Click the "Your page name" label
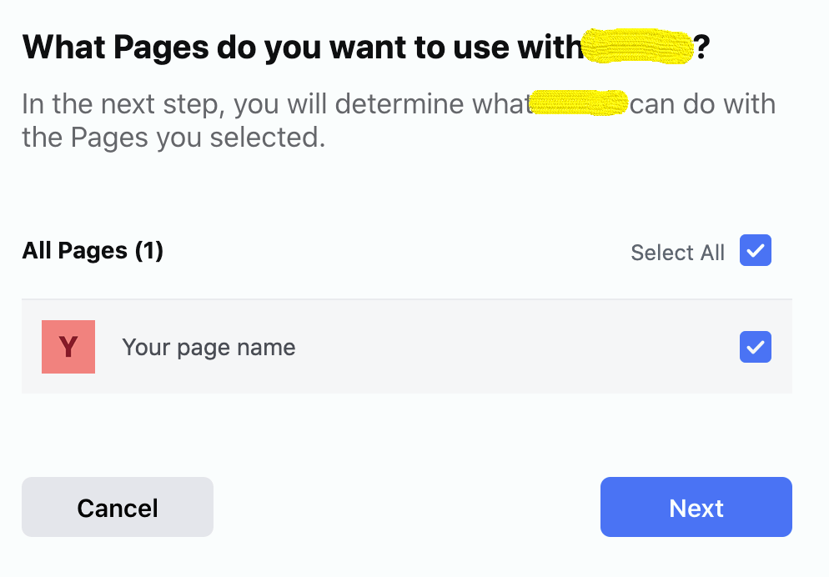The width and height of the screenshot is (829, 577). click(209, 347)
